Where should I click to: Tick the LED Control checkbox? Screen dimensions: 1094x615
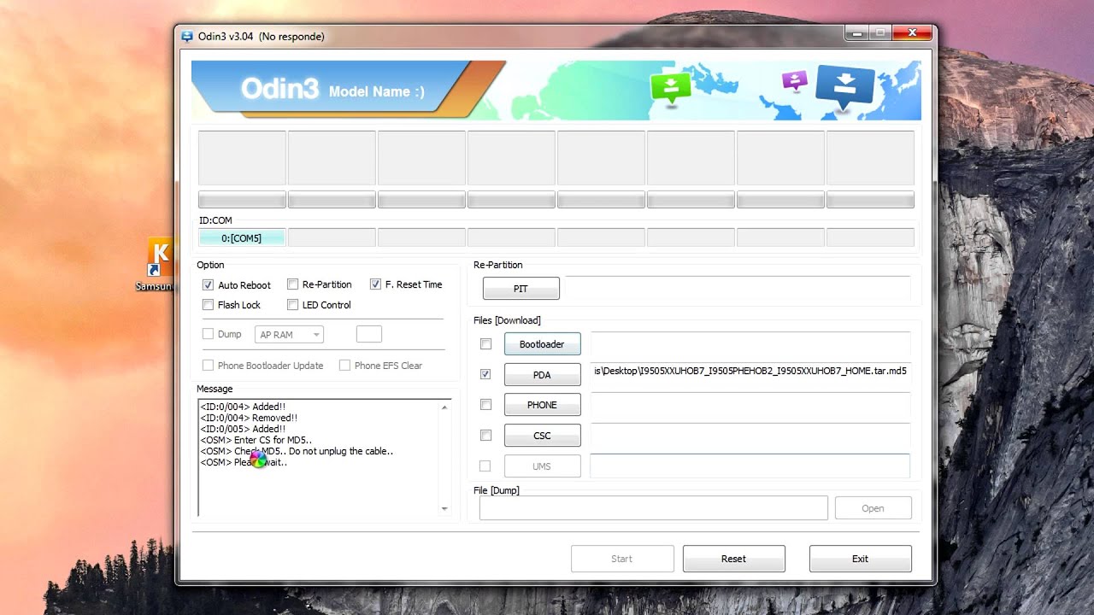click(x=292, y=305)
